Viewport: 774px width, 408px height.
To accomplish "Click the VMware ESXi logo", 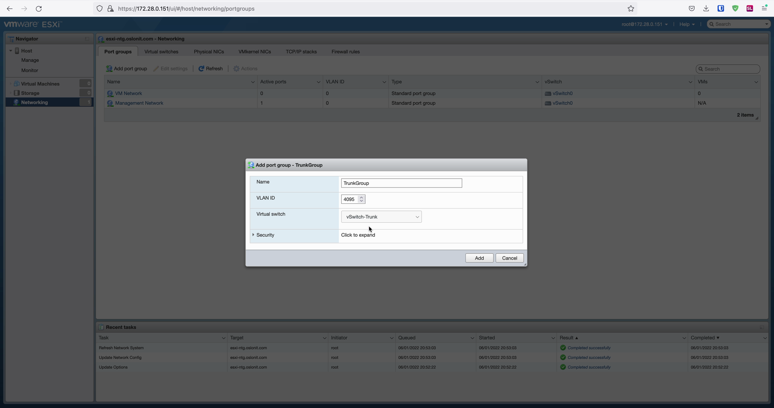I will [33, 24].
